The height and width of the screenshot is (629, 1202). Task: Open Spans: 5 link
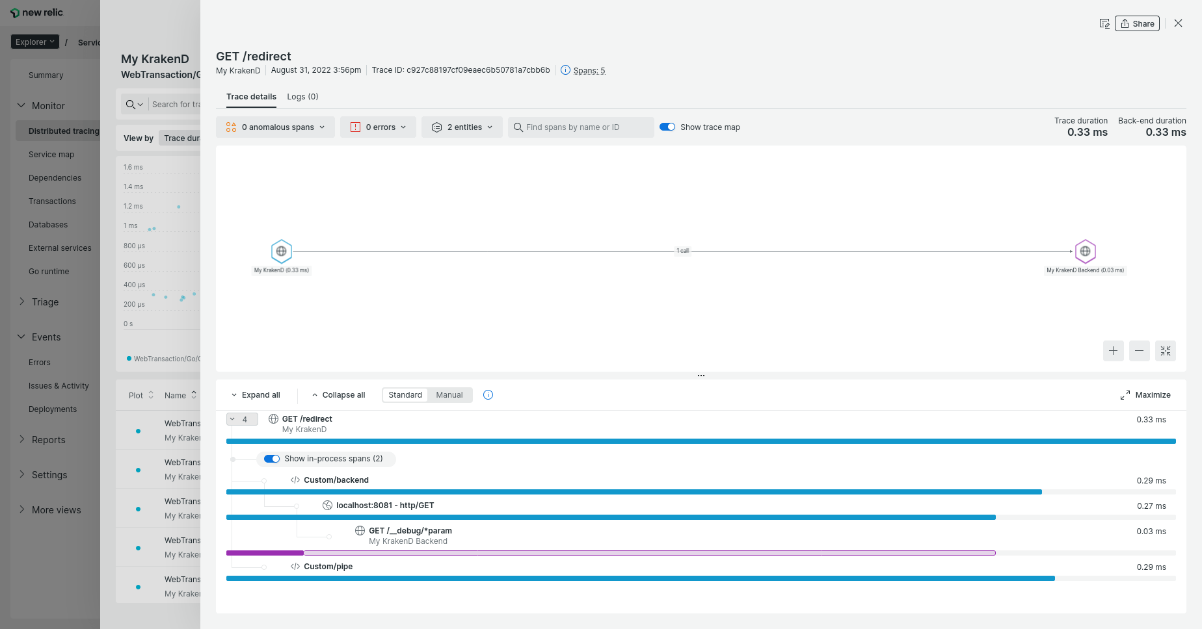click(589, 71)
